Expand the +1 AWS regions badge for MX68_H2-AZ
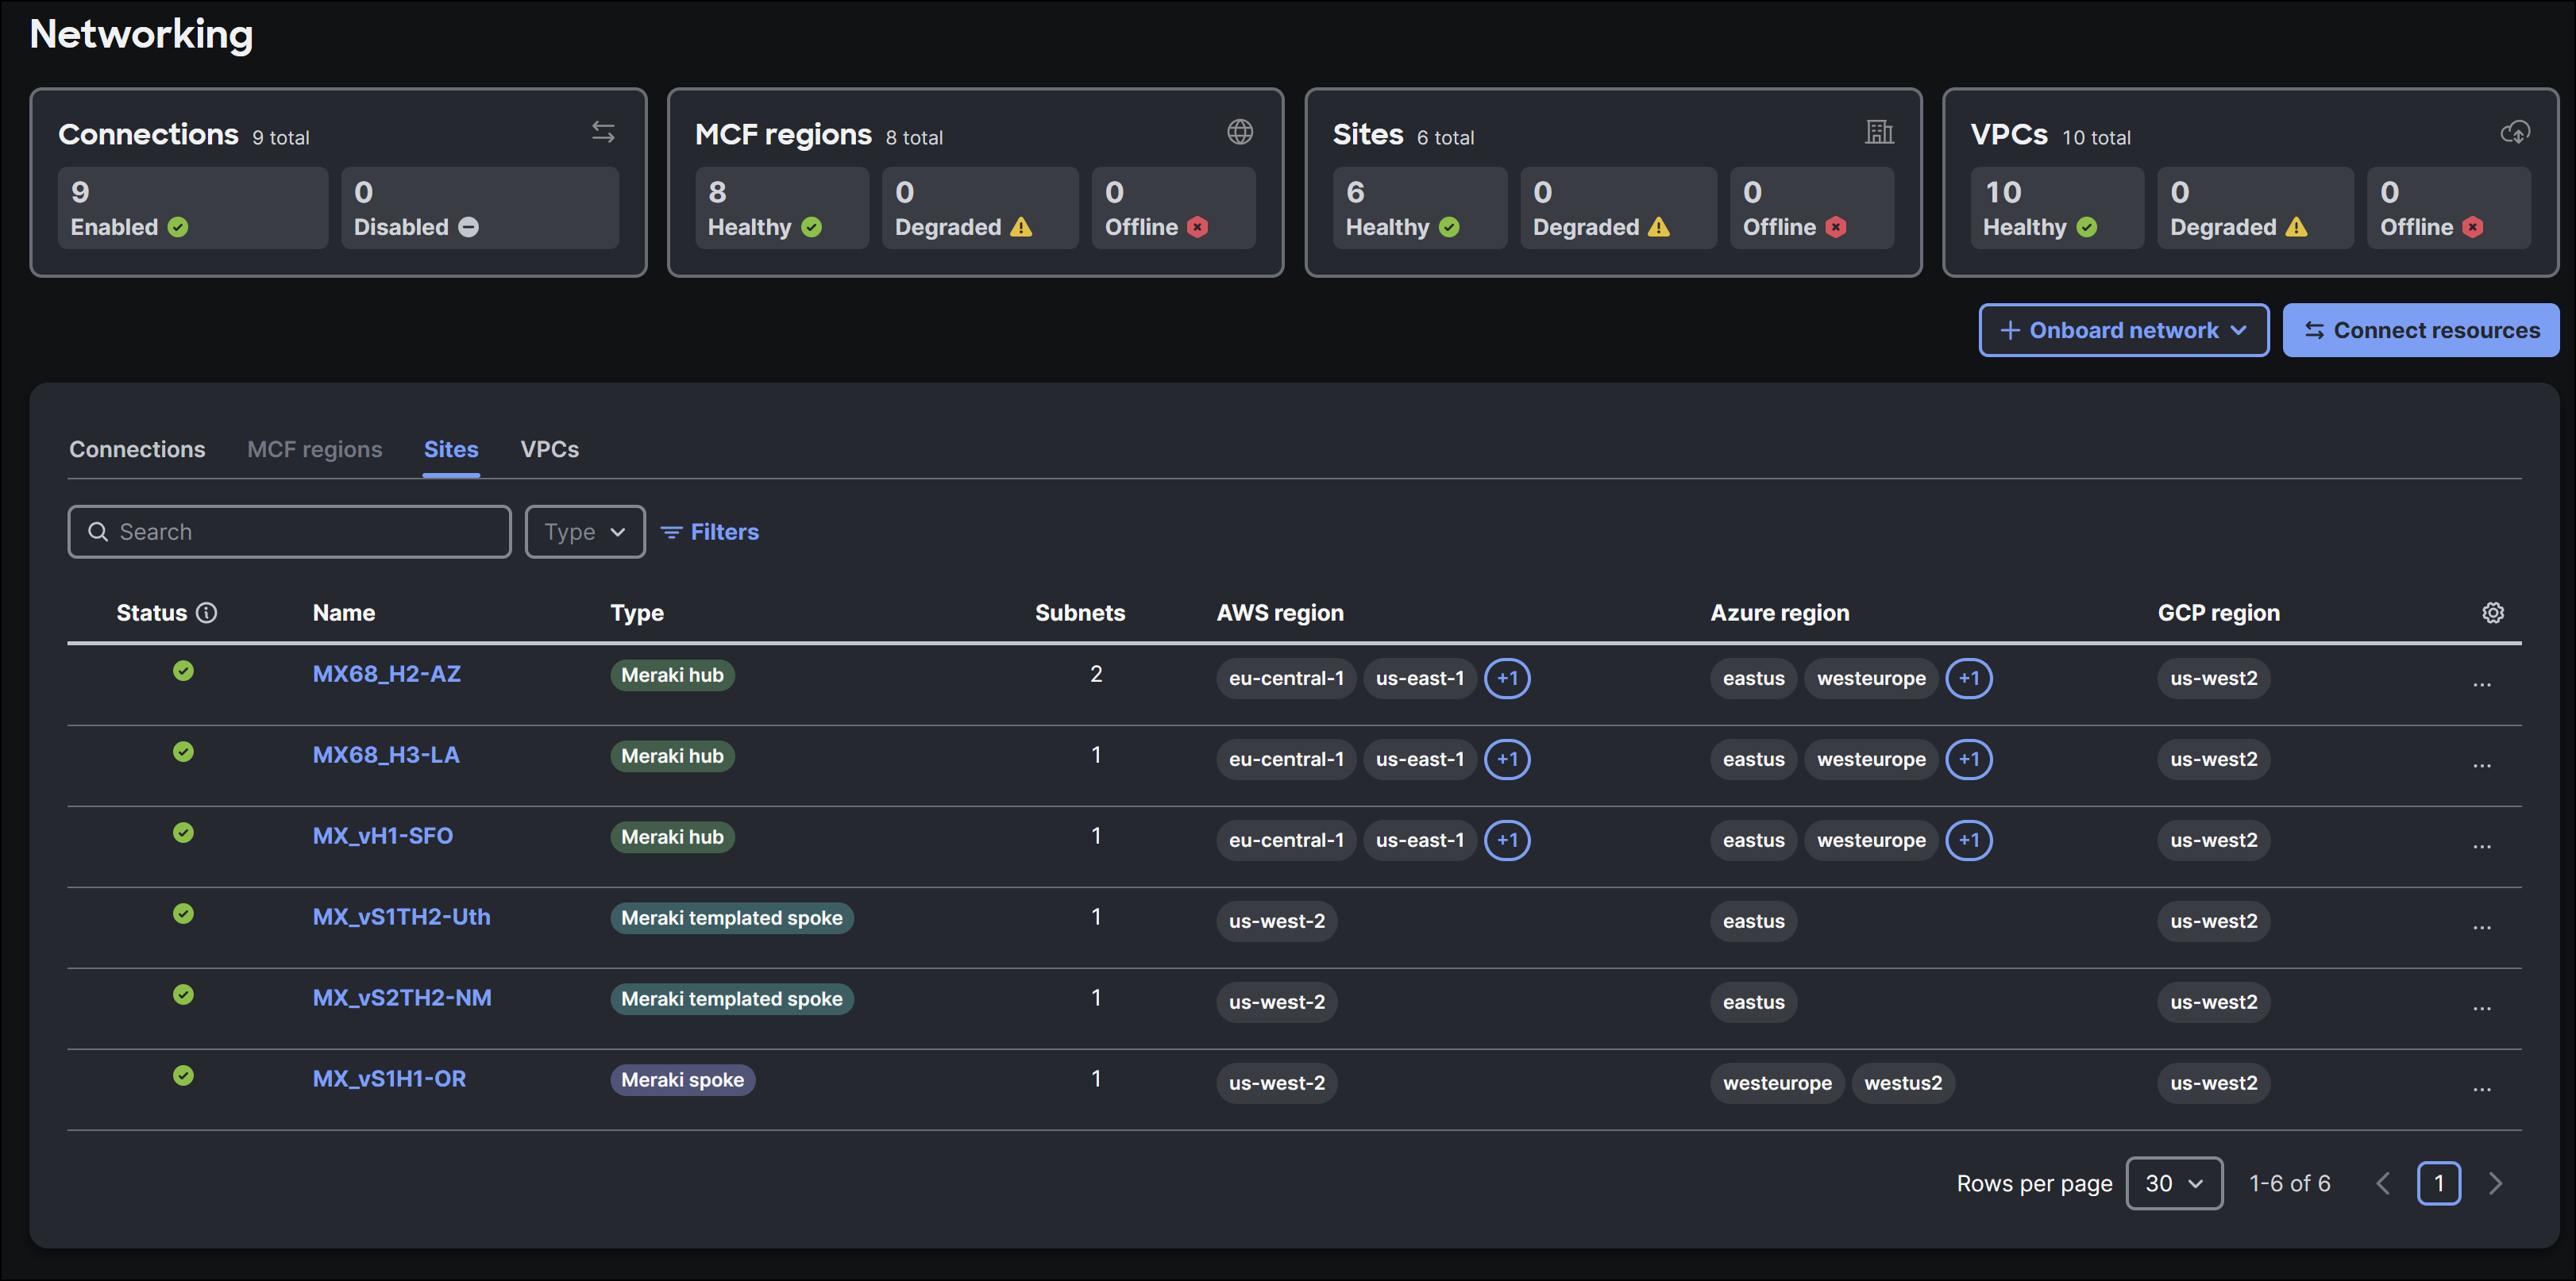Screen dimensions: 2576x1281 1507,679
